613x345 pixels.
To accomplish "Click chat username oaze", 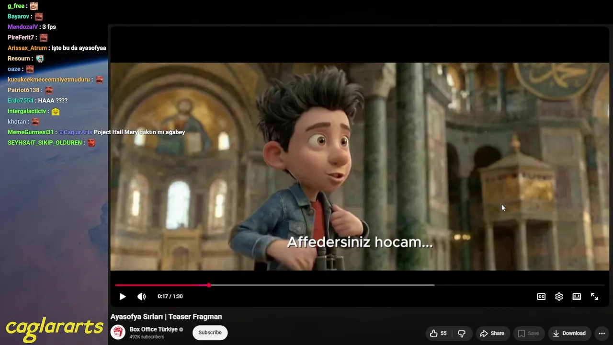I will (14, 69).
